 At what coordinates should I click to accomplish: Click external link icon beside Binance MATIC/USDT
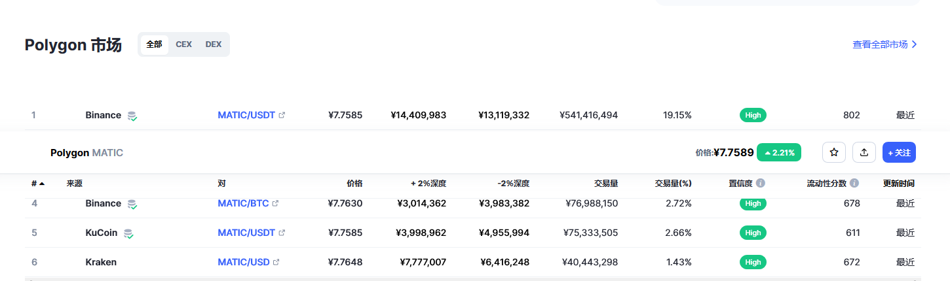282,115
